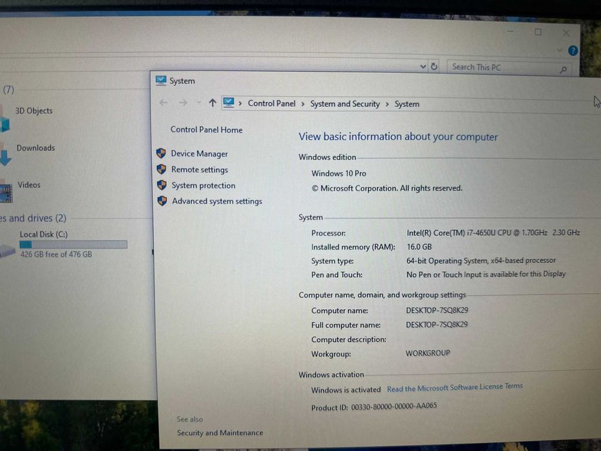Click the search magnifier icon in This PC

[x=563, y=70]
